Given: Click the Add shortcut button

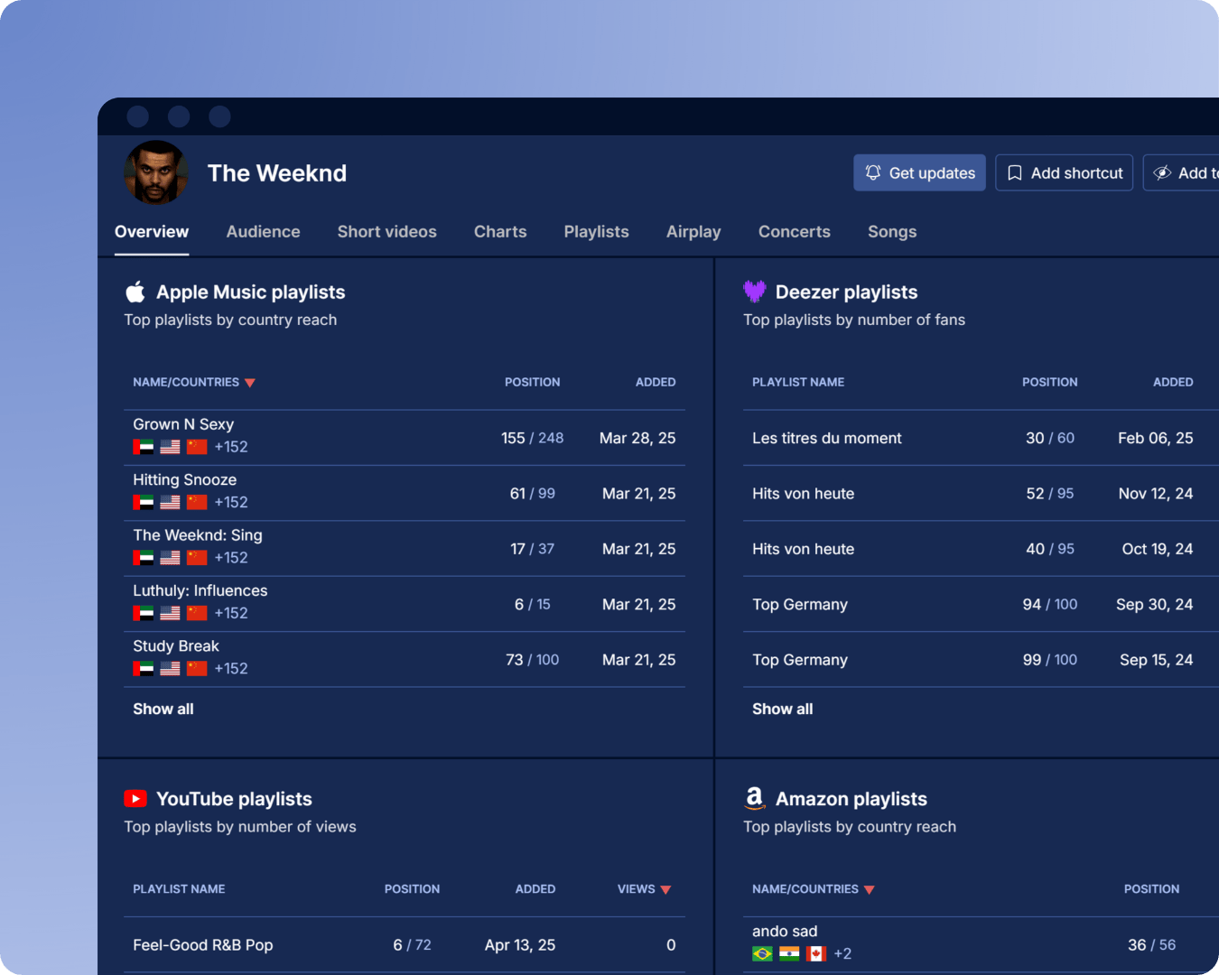Looking at the screenshot, I should coord(1064,172).
